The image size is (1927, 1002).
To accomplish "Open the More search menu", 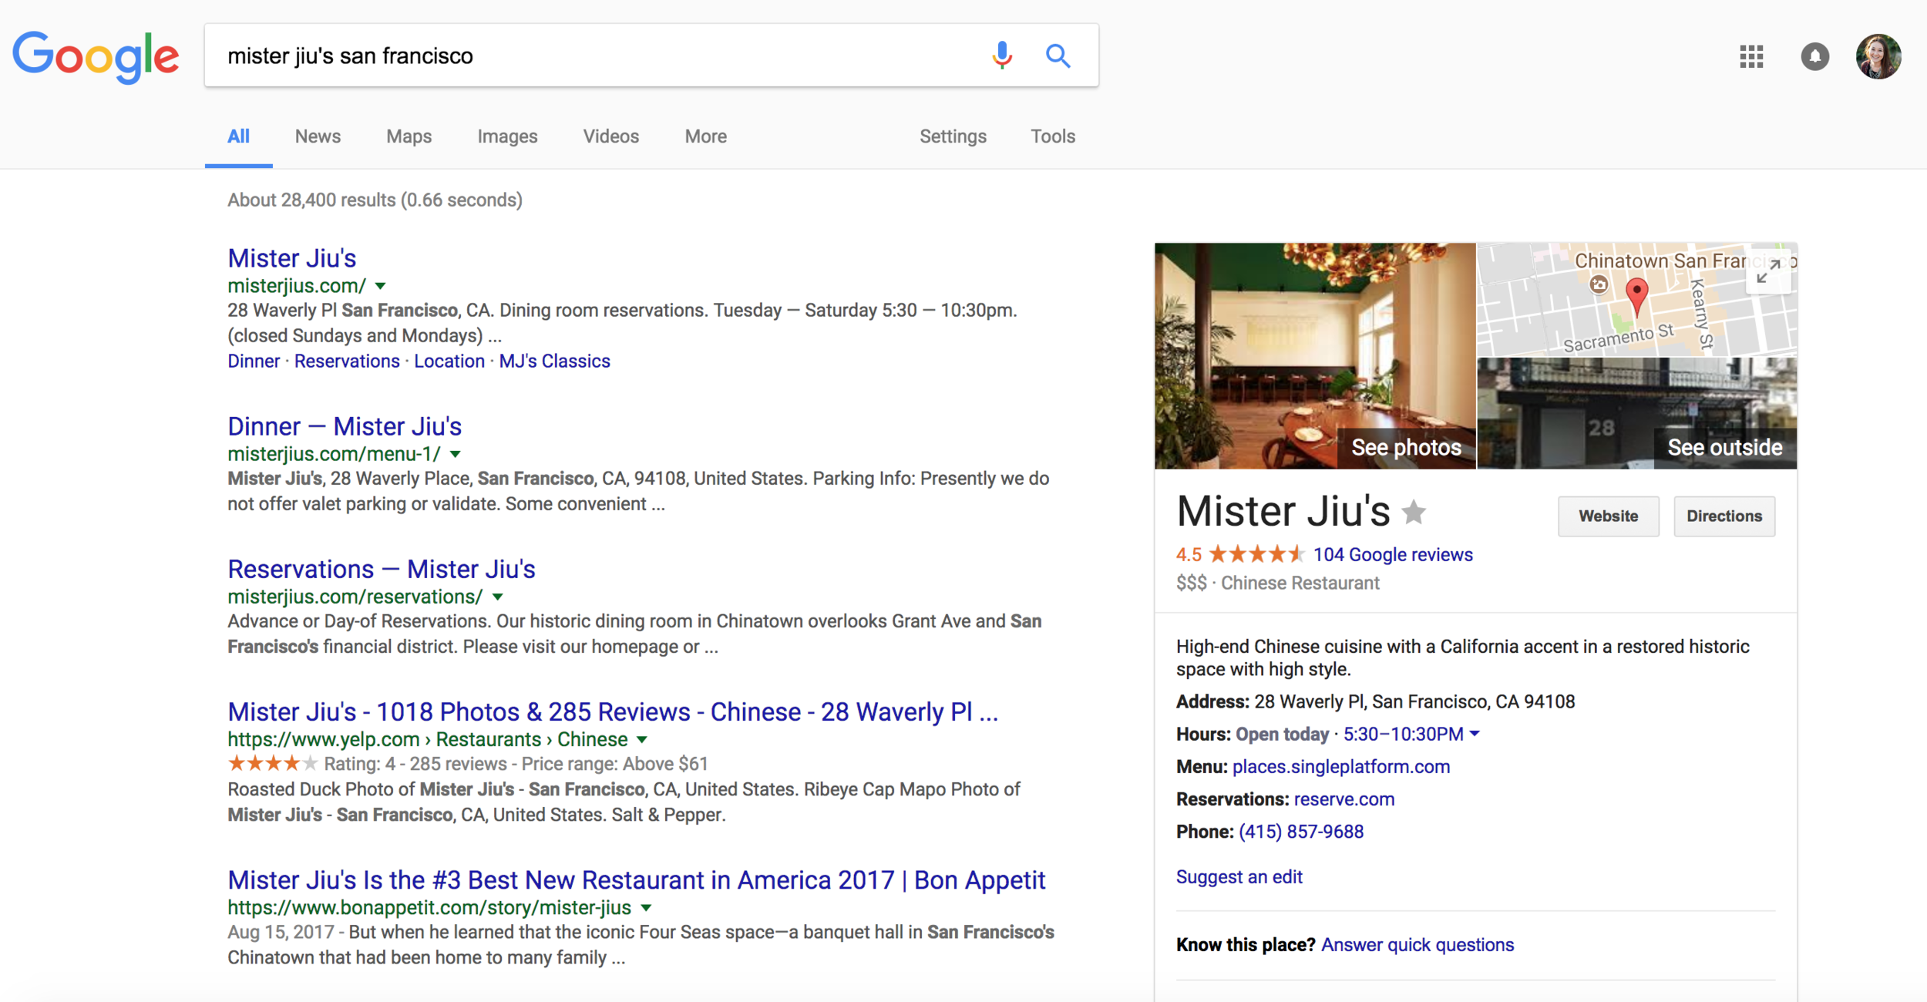I will pos(705,136).
